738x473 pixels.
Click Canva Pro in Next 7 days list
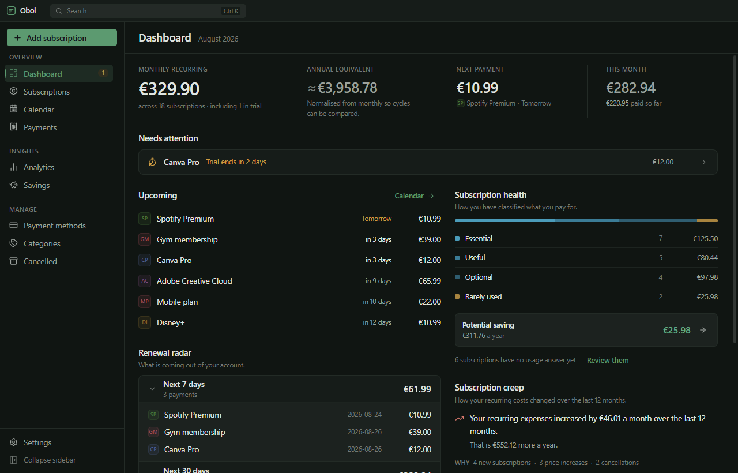[x=289, y=449]
